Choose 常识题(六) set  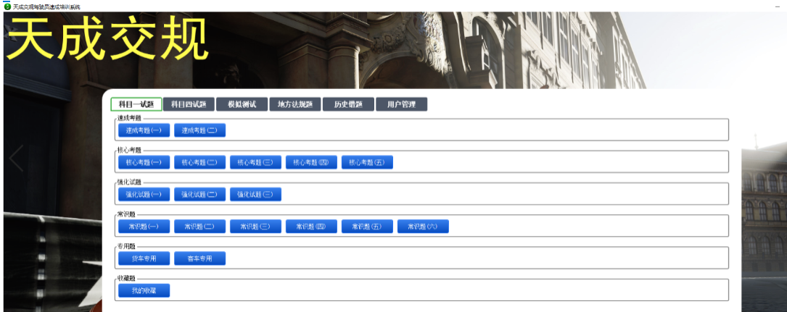coord(423,227)
